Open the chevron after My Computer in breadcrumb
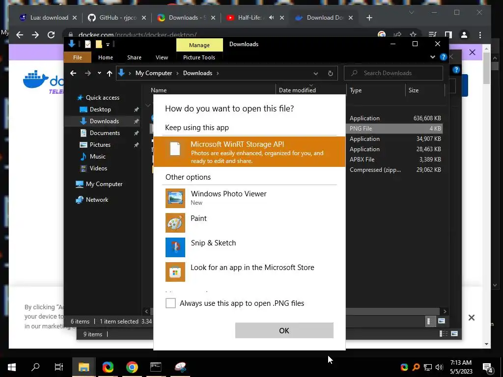503x377 pixels. 177,74
